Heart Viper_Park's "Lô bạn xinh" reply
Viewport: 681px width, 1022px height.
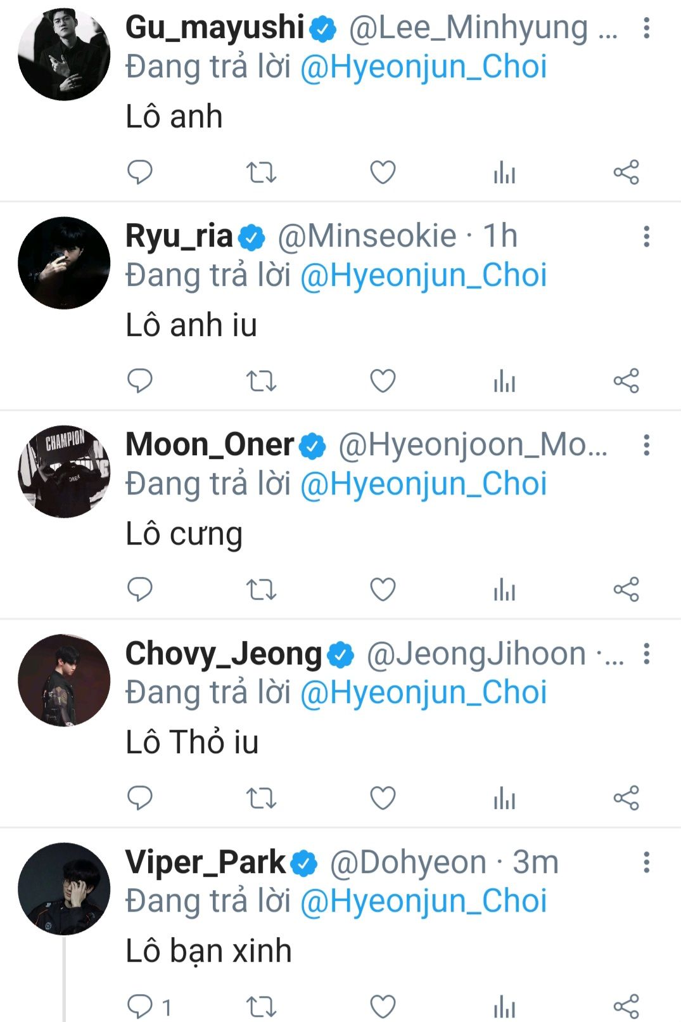click(x=383, y=1007)
